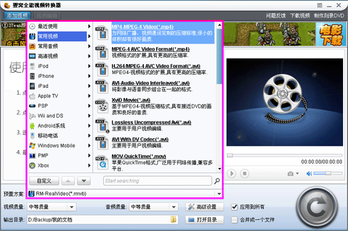Click the Xbox logo icon
This screenshot has height=231, width=348.
coord(32,166)
